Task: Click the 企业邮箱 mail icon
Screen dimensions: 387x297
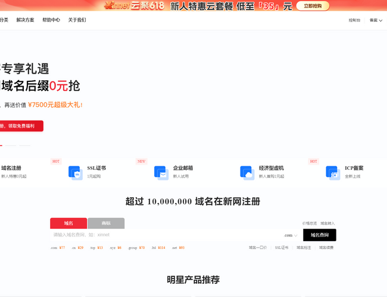Action: (161, 173)
